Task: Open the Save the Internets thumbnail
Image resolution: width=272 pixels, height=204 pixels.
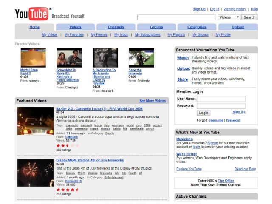Action: 141,57
